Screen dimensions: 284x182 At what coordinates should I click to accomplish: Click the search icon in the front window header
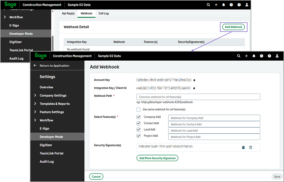point(239,56)
